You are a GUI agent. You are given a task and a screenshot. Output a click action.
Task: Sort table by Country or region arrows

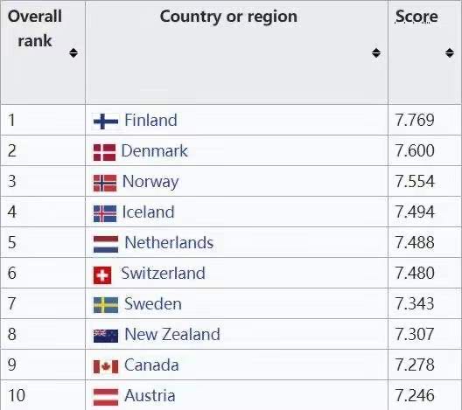coord(376,53)
